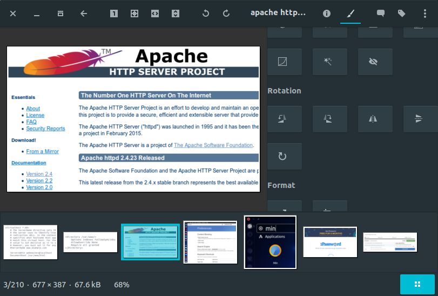Show image properties via the info icon
The image size is (438, 296).
(x=327, y=14)
